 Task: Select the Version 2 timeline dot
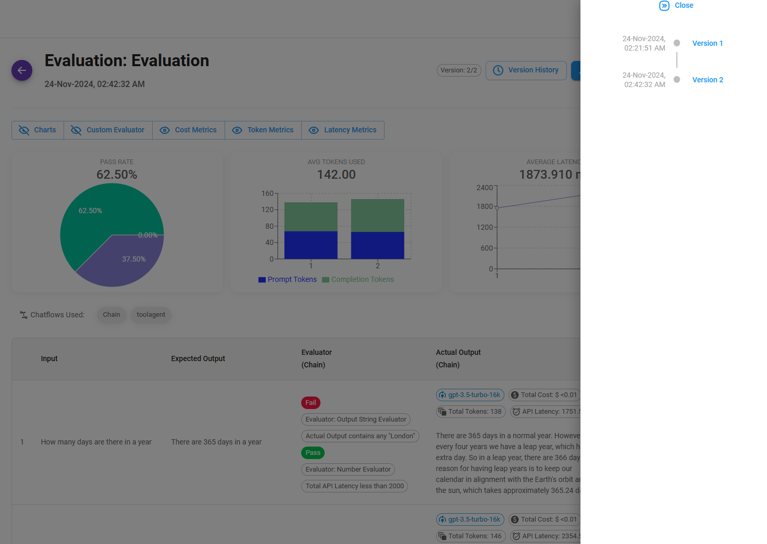click(x=677, y=80)
